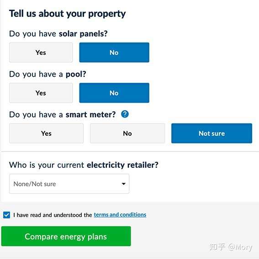Open the terms and conditions link

point(120,215)
